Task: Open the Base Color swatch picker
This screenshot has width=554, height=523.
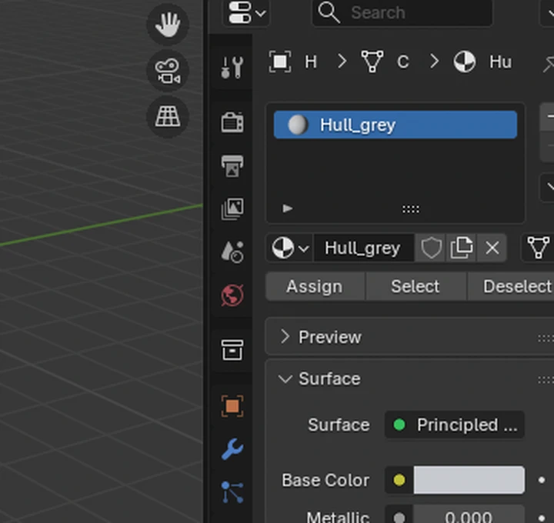Action: coord(469,480)
